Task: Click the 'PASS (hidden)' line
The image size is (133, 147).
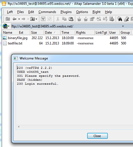Action: tap(29, 80)
